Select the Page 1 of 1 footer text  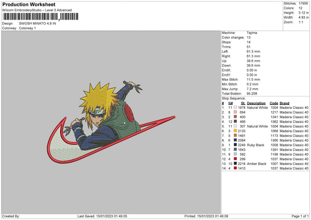click(x=300, y=216)
